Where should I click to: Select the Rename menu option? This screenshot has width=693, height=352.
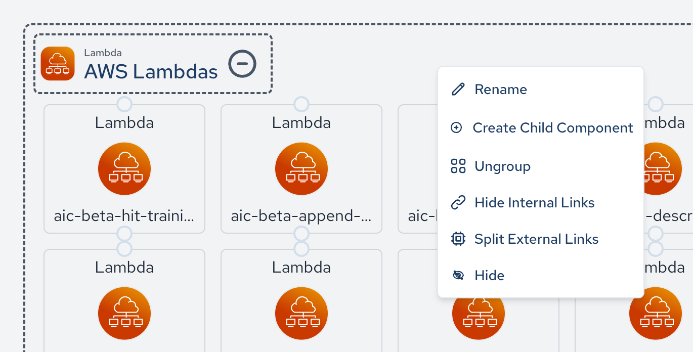[500, 90]
